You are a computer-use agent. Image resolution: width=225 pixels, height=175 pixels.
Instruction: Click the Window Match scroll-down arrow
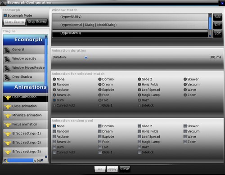210,36
